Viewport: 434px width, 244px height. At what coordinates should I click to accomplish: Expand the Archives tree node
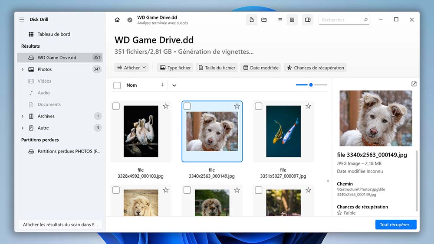click(x=23, y=116)
